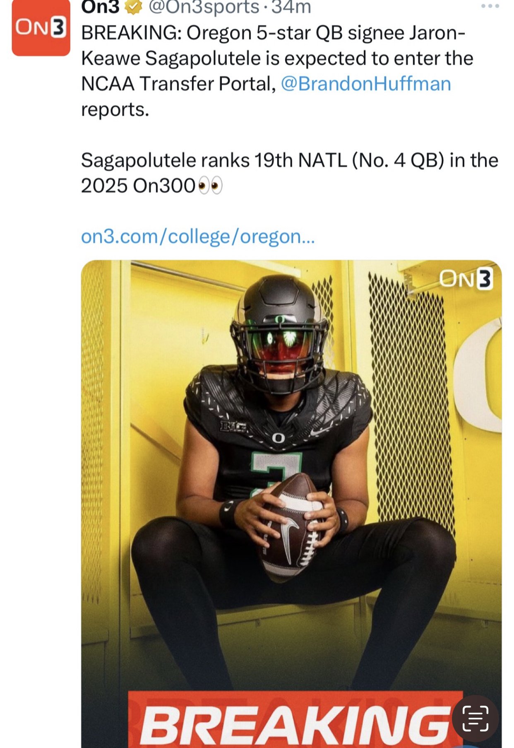Click the On3 display name

[101, 7]
